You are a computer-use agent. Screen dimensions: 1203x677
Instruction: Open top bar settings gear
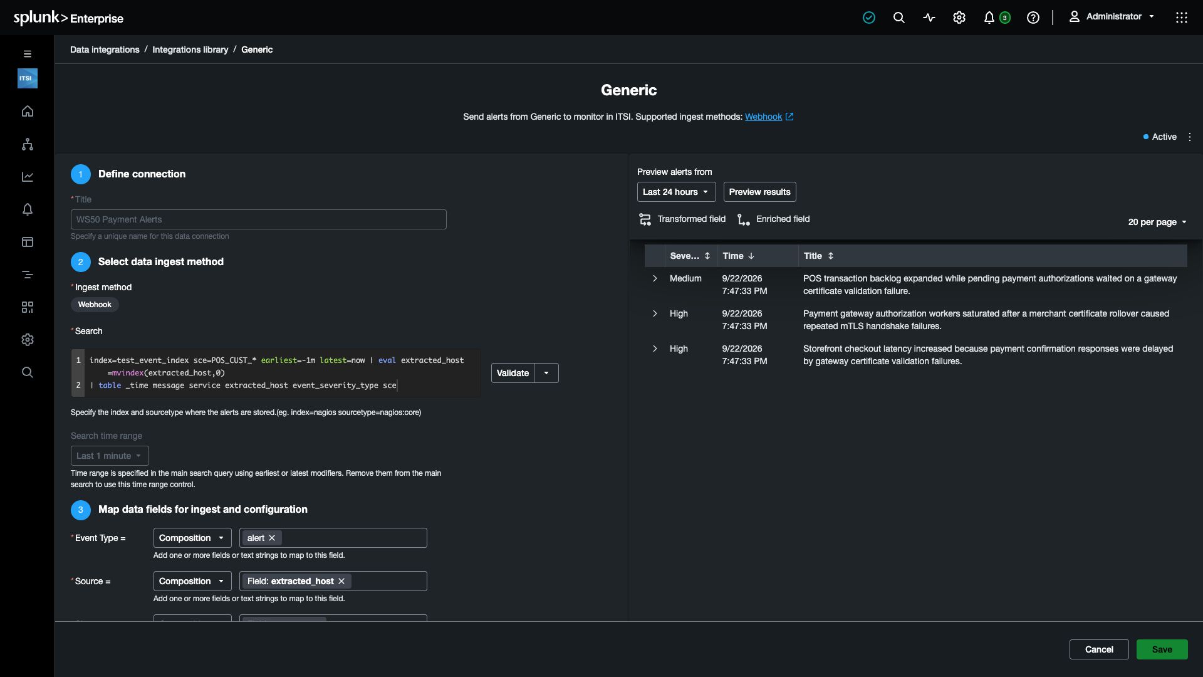(959, 18)
